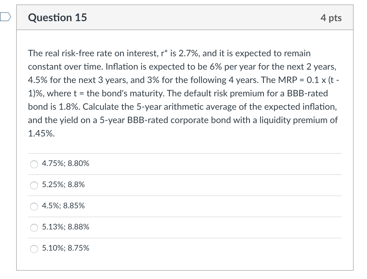Select the radio button for 4.75%; 8.80%
The height and width of the screenshot is (279, 367).
pos(34,164)
